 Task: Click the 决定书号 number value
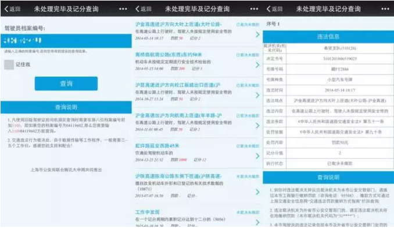click(340, 59)
